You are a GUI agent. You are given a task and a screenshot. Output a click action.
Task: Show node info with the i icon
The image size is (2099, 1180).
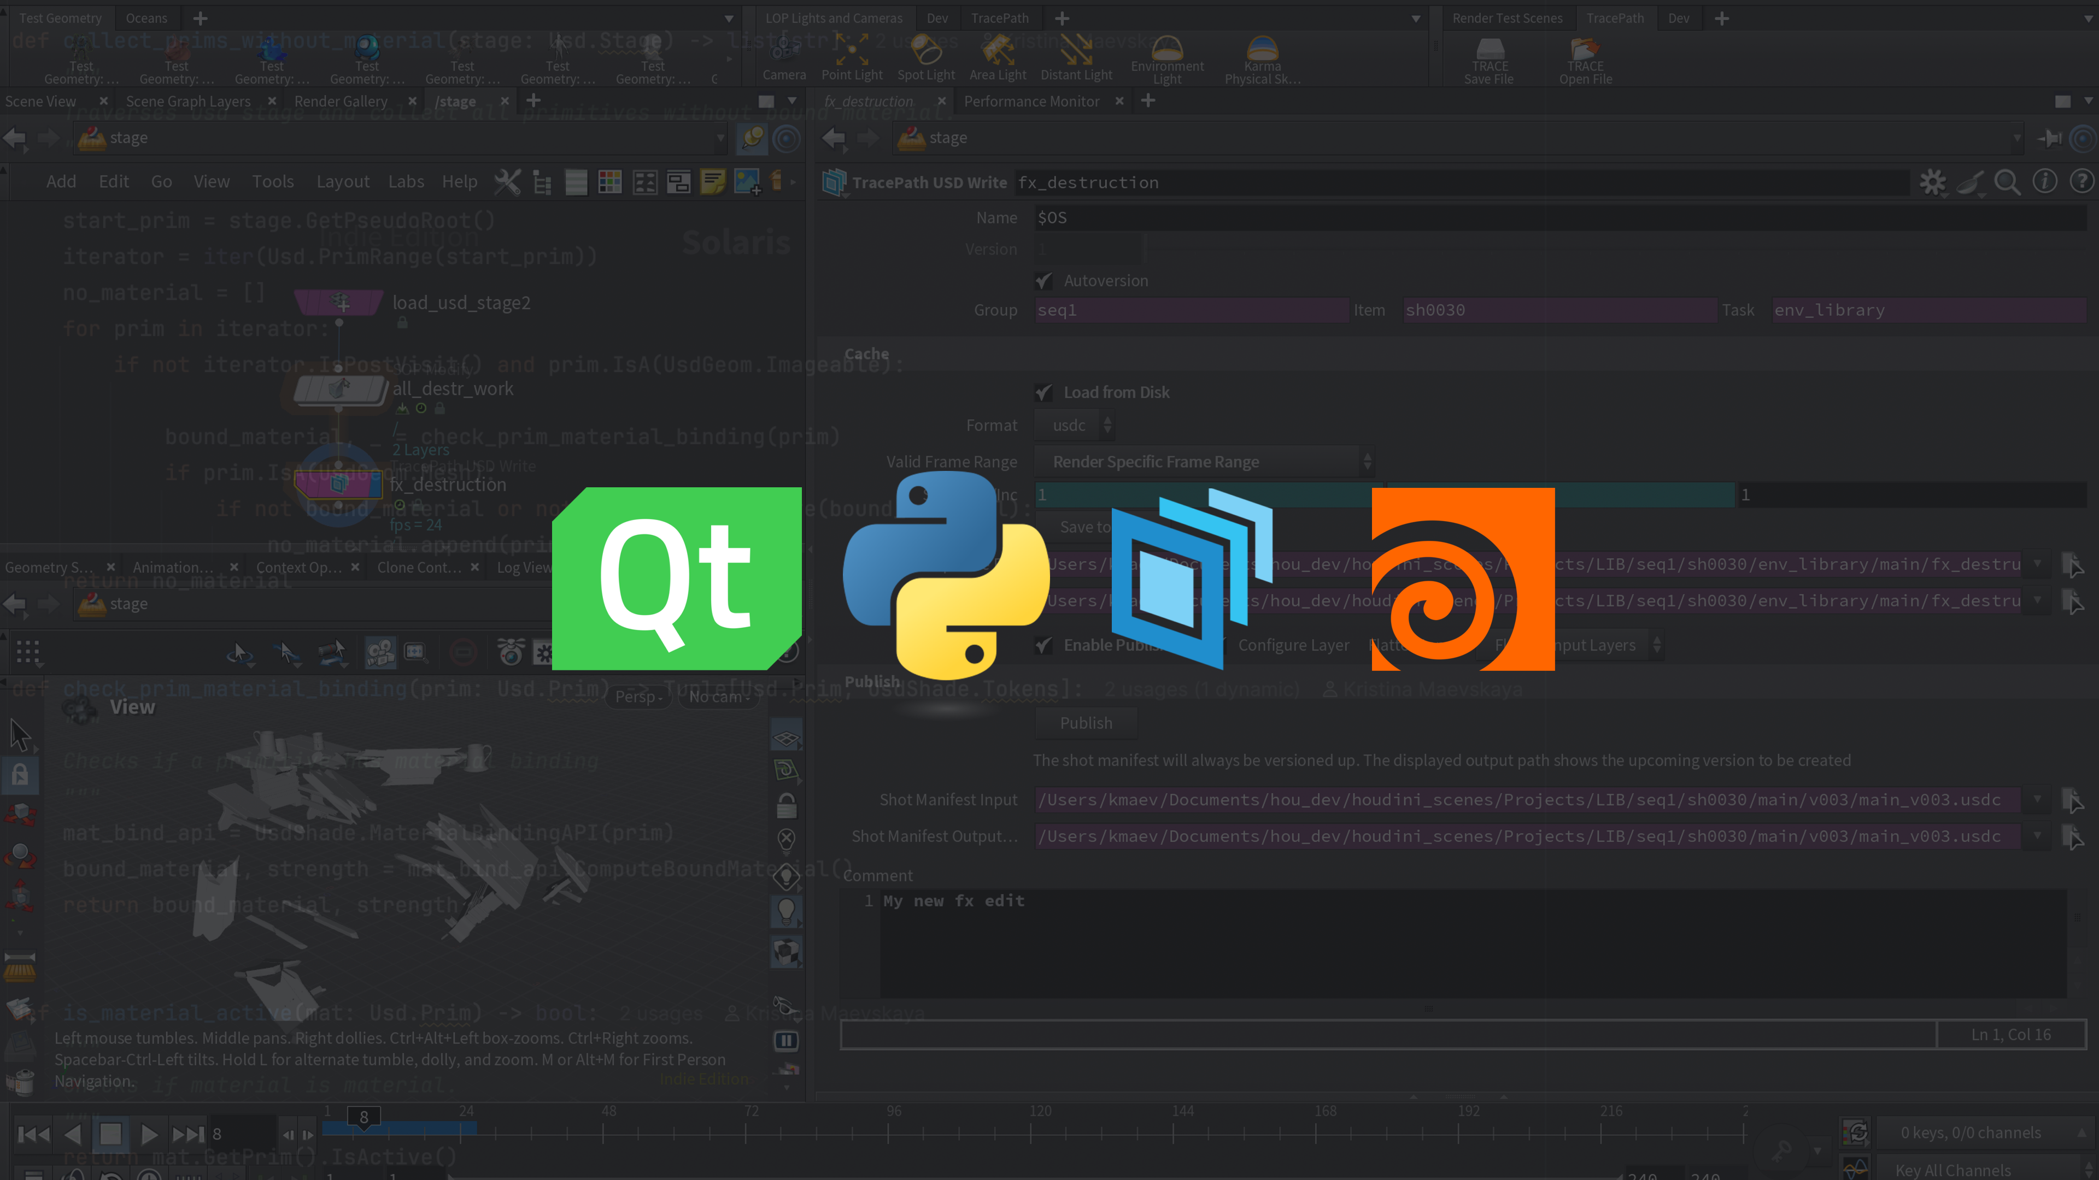(2044, 181)
